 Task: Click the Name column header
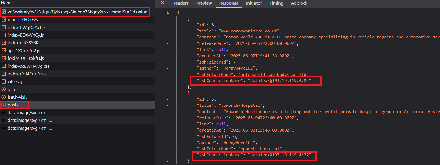(x=7, y=3)
